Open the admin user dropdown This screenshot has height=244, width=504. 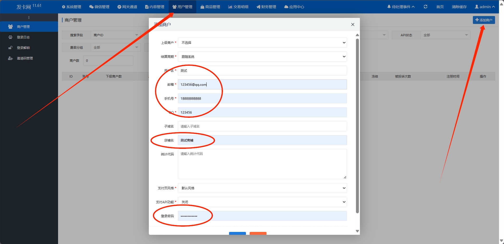tap(485, 7)
